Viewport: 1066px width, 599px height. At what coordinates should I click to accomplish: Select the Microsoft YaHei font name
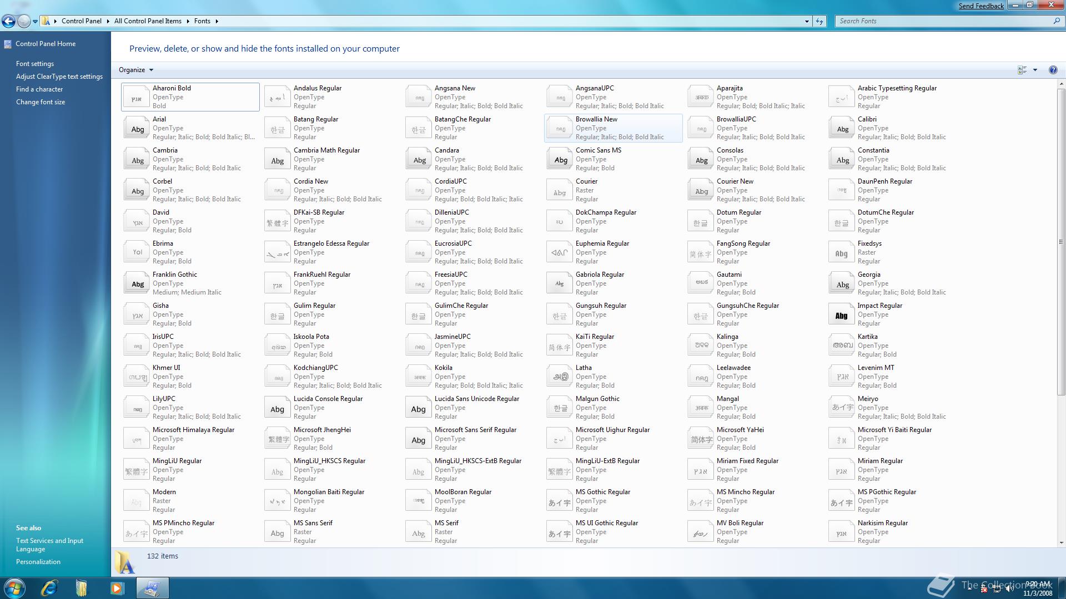click(740, 430)
